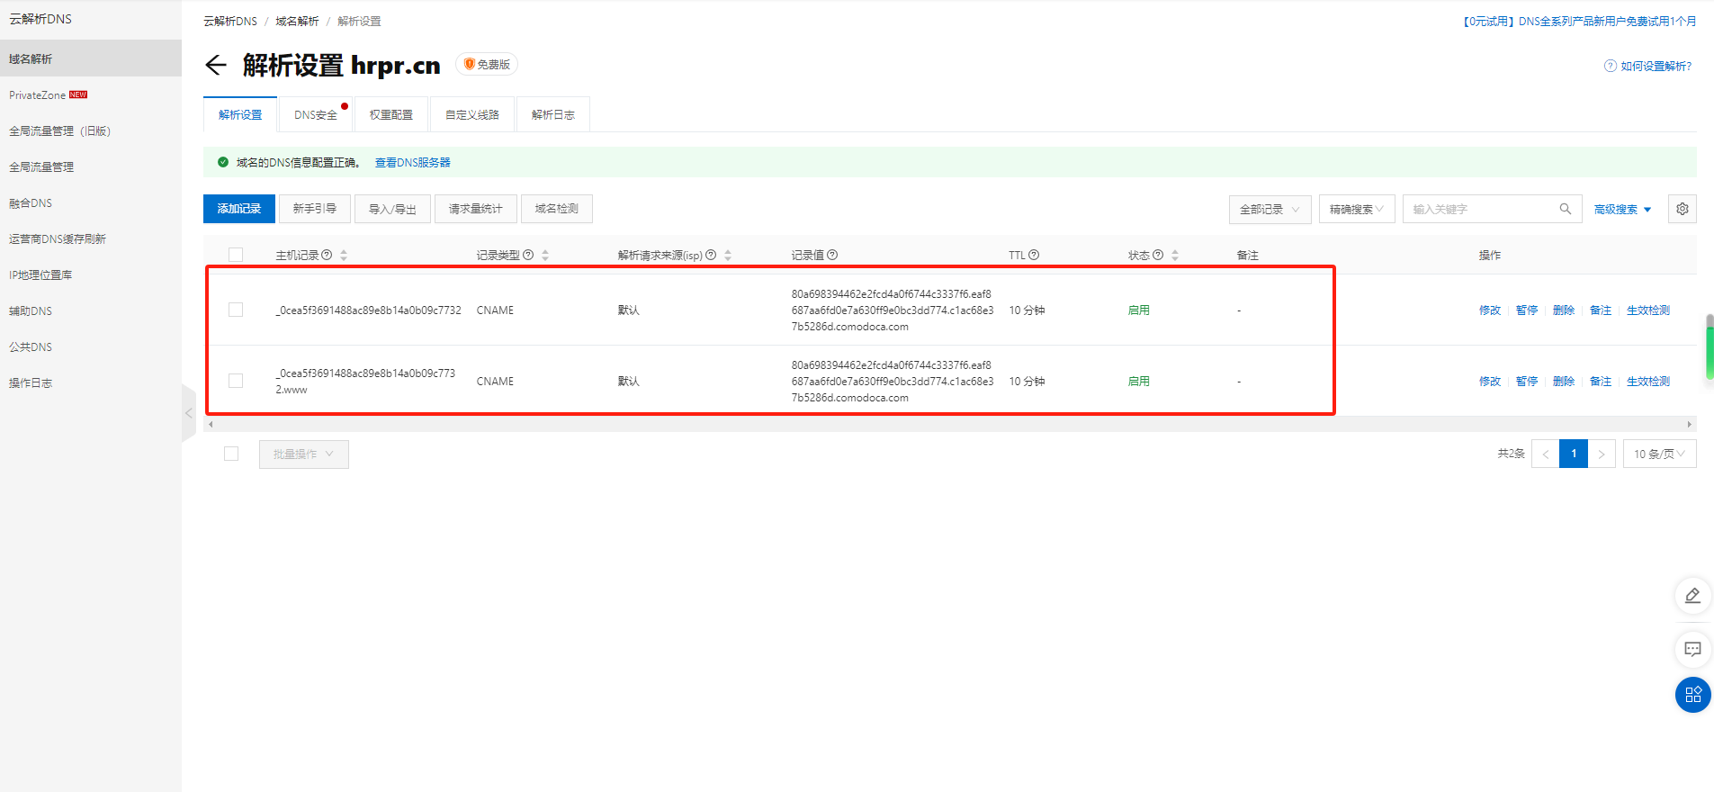Open the feedback chat bubble icon
This screenshot has height=792, width=1714.
click(1692, 649)
